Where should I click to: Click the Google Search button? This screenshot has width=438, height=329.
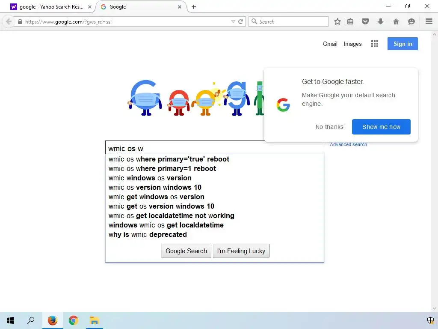pyautogui.click(x=186, y=251)
